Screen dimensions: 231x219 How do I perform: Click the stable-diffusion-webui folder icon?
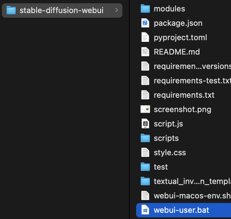[x=11, y=10]
